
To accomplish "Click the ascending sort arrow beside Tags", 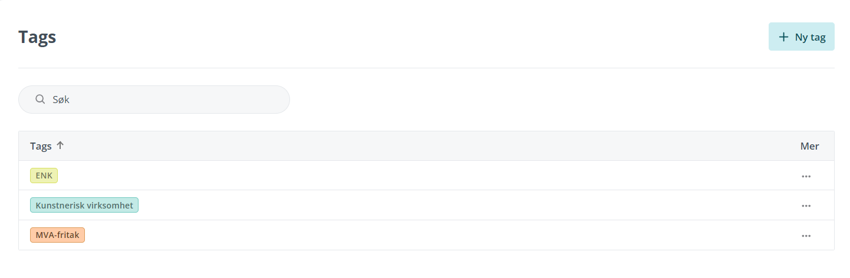I will [x=60, y=145].
